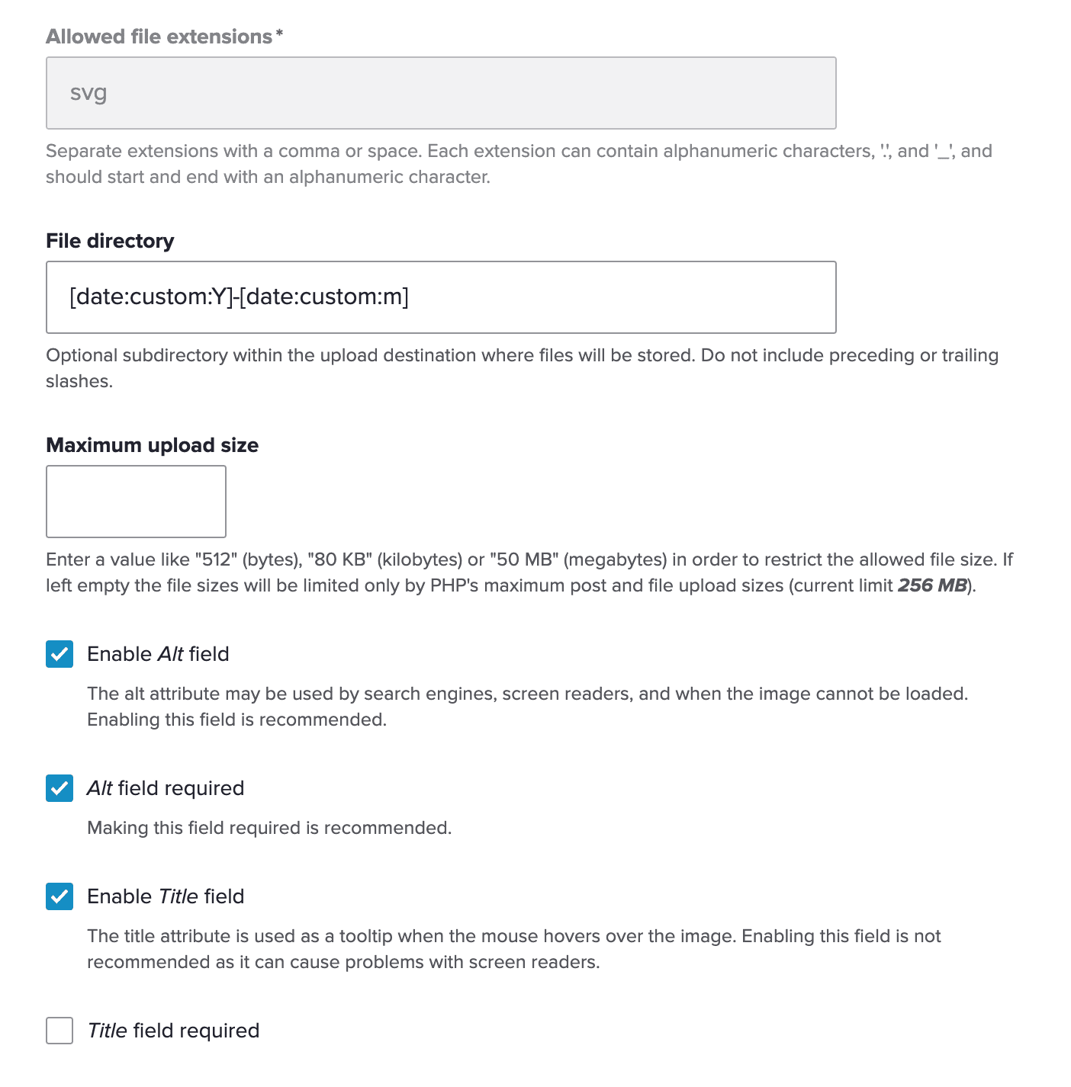Click the Allowed file extensions label
1071x1087 pixels.
[x=164, y=37]
